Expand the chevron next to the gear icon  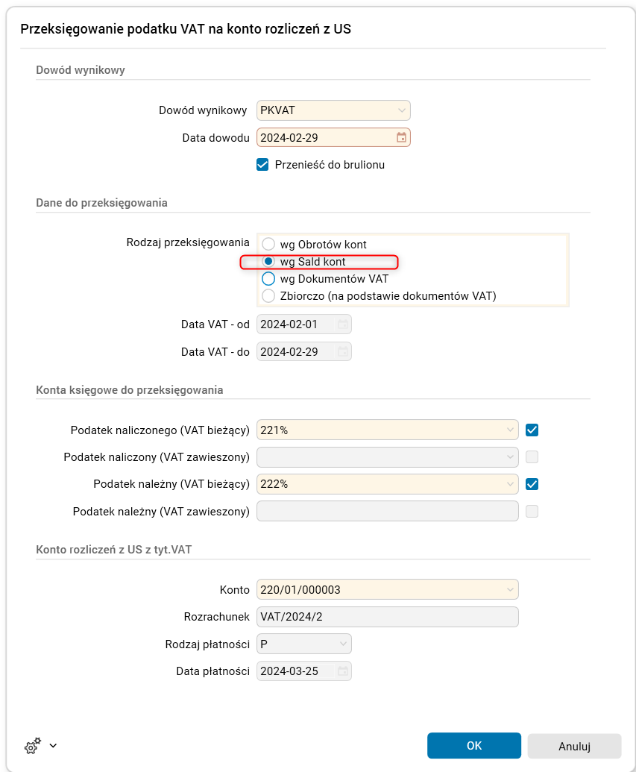tap(51, 746)
